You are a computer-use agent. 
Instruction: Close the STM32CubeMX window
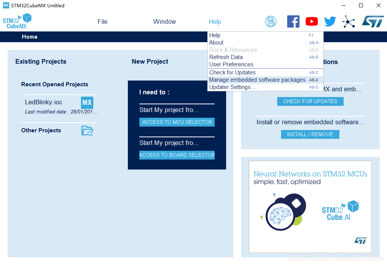(x=379, y=5)
